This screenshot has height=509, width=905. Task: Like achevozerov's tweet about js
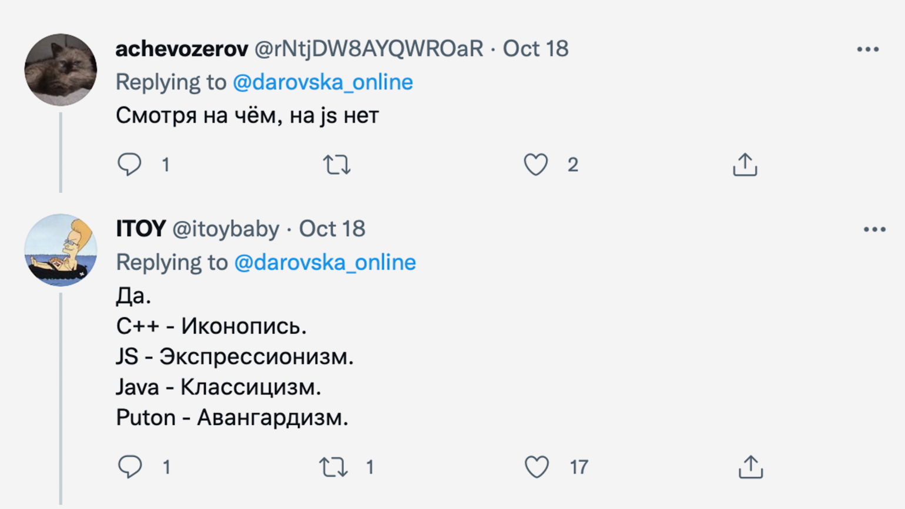[536, 165]
